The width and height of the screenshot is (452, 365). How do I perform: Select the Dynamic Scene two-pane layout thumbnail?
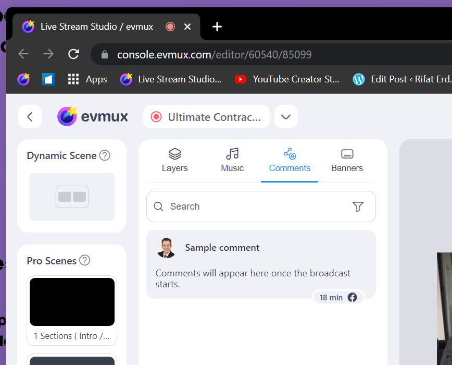pyautogui.click(x=72, y=197)
